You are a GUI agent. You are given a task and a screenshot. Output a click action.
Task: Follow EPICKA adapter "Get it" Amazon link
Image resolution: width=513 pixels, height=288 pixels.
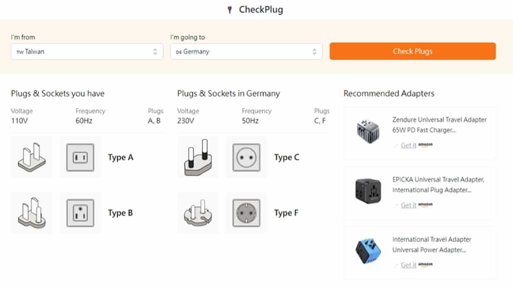[409, 205]
